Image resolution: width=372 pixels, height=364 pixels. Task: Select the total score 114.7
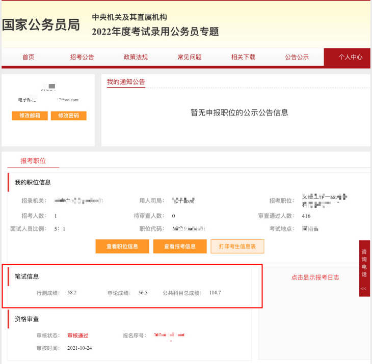pyautogui.click(x=215, y=293)
